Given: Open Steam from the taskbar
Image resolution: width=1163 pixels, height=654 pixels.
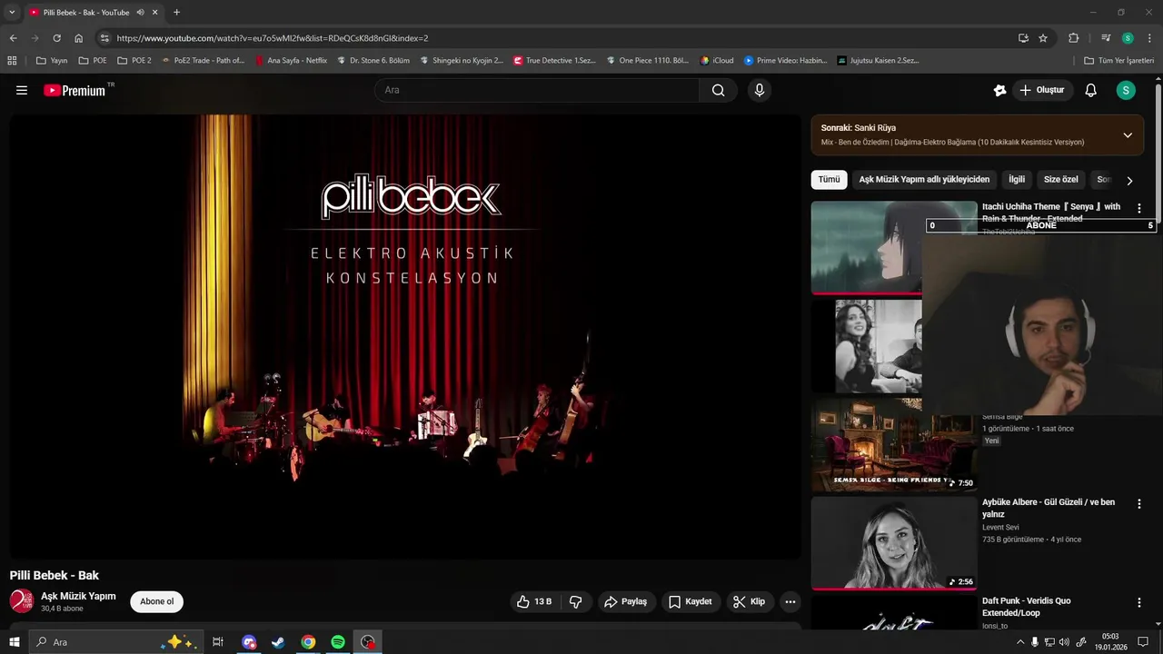Looking at the screenshot, I should [278, 642].
